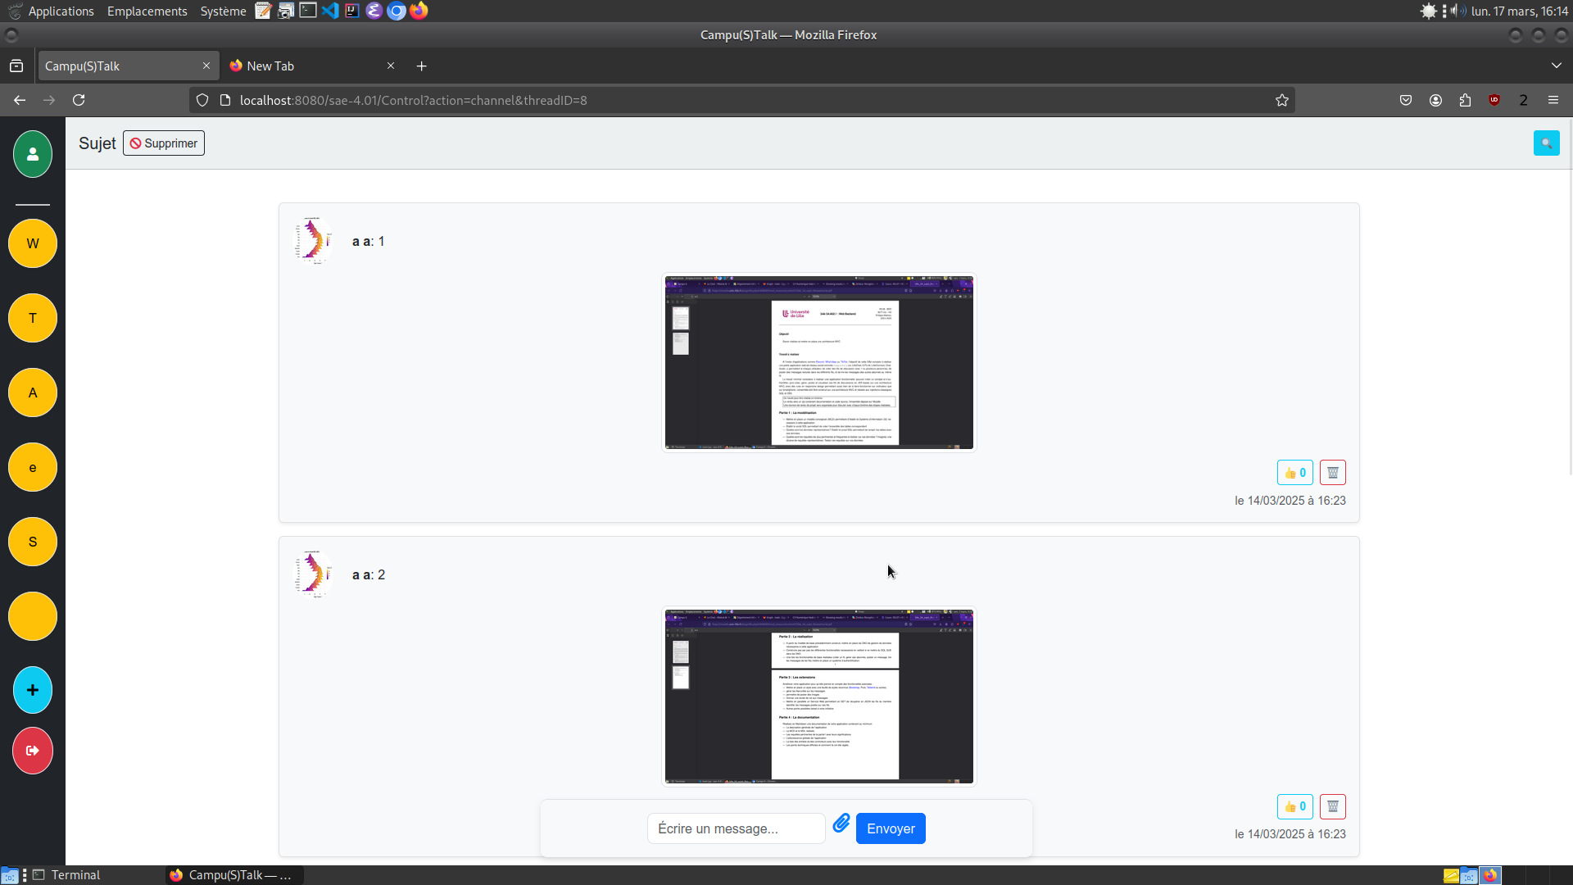Like the second message thumbs-up button
The height and width of the screenshot is (885, 1573).
click(1295, 807)
